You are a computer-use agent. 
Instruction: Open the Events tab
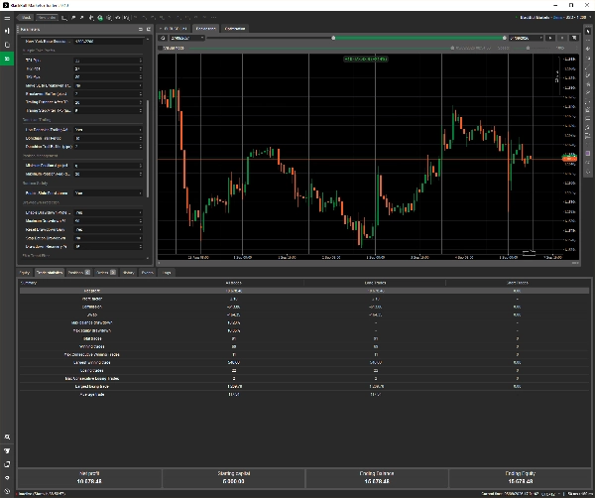(147, 273)
